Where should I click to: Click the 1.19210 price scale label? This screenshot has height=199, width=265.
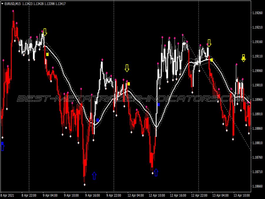(x=257, y=27)
